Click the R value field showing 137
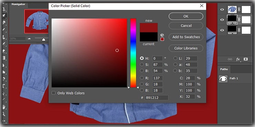The height and width of the screenshot is (127, 255). point(157,78)
